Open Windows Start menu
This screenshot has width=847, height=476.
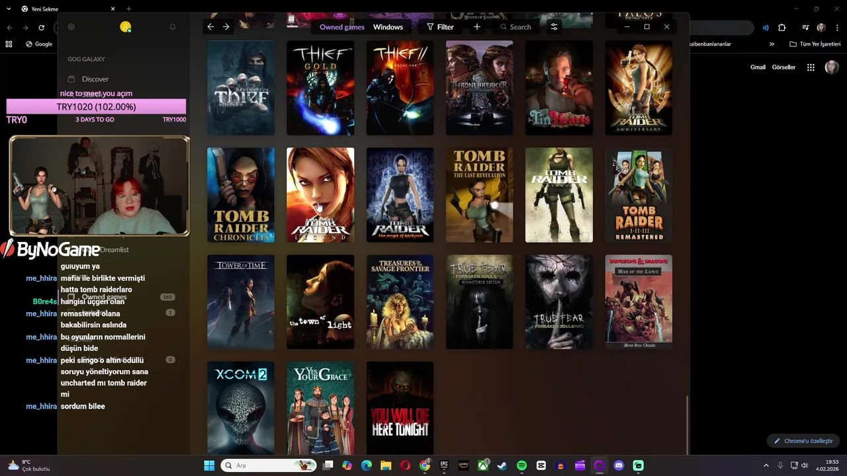click(209, 465)
